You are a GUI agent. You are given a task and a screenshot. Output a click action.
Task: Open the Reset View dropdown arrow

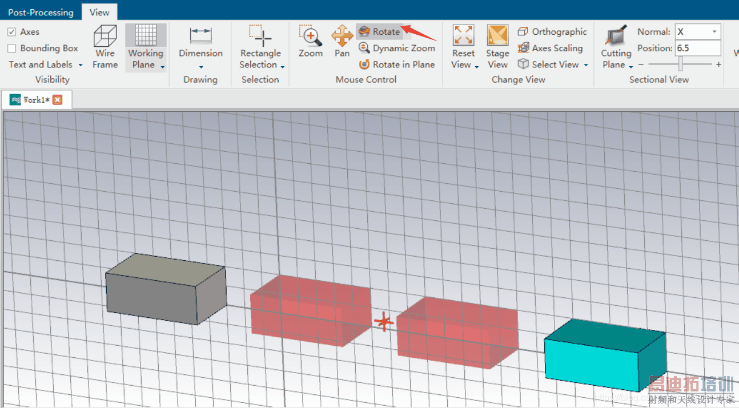point(477,66)
